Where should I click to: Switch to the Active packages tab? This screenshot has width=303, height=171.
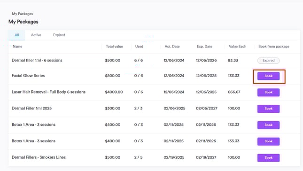(36, 35)
